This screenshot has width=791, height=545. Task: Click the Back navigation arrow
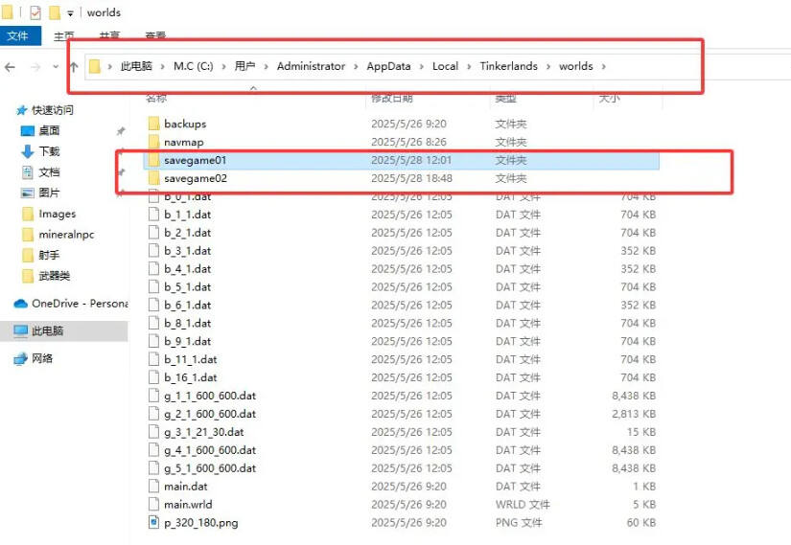[11, 67]
